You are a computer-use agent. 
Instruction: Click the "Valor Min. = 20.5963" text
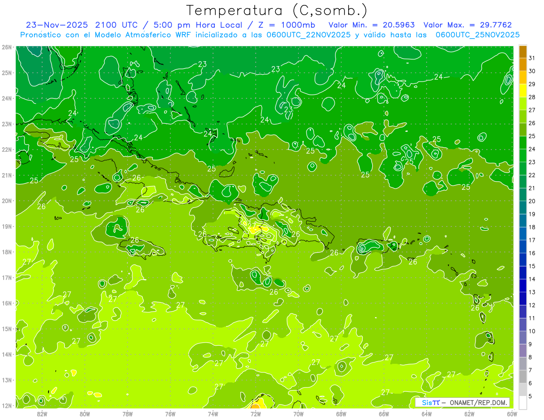(371, 25)
